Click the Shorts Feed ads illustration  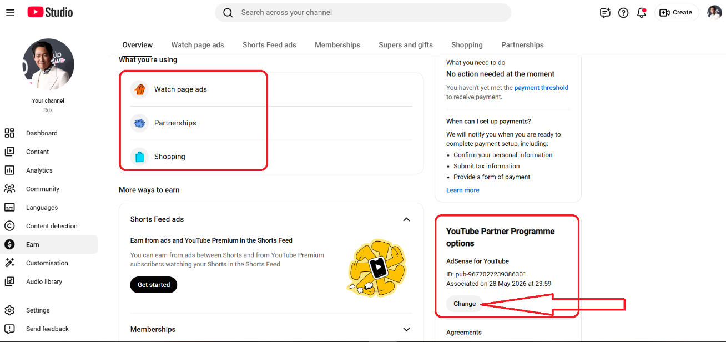tap(377, 269)
